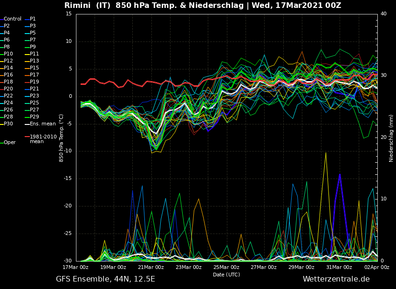Click the P19 legend label
396x289 pixels.
click(34, 82)
